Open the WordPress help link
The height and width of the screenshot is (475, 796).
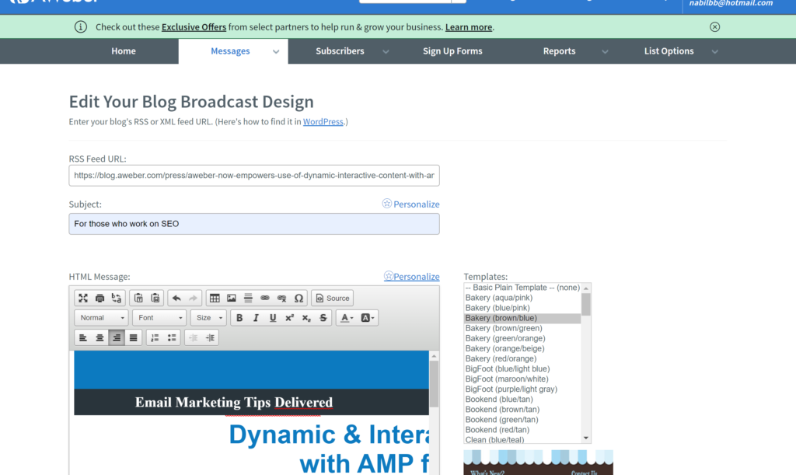323,121
